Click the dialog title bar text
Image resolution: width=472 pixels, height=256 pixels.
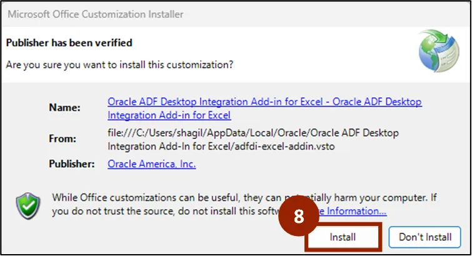tap(95, 14)
